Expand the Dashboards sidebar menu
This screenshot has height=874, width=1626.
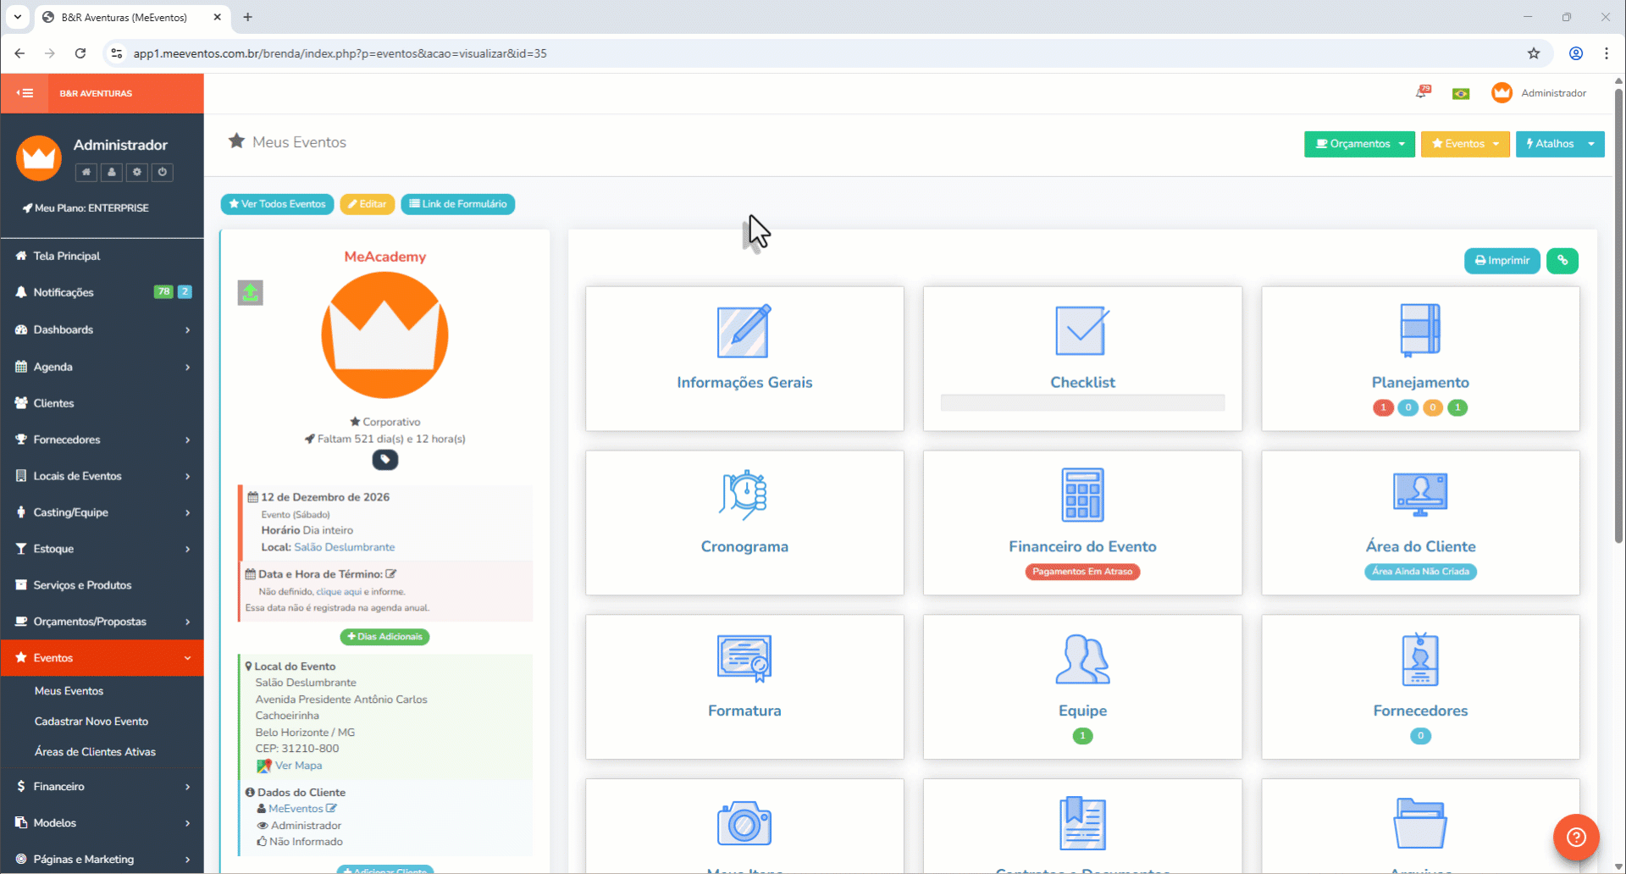tap(102, 329)
